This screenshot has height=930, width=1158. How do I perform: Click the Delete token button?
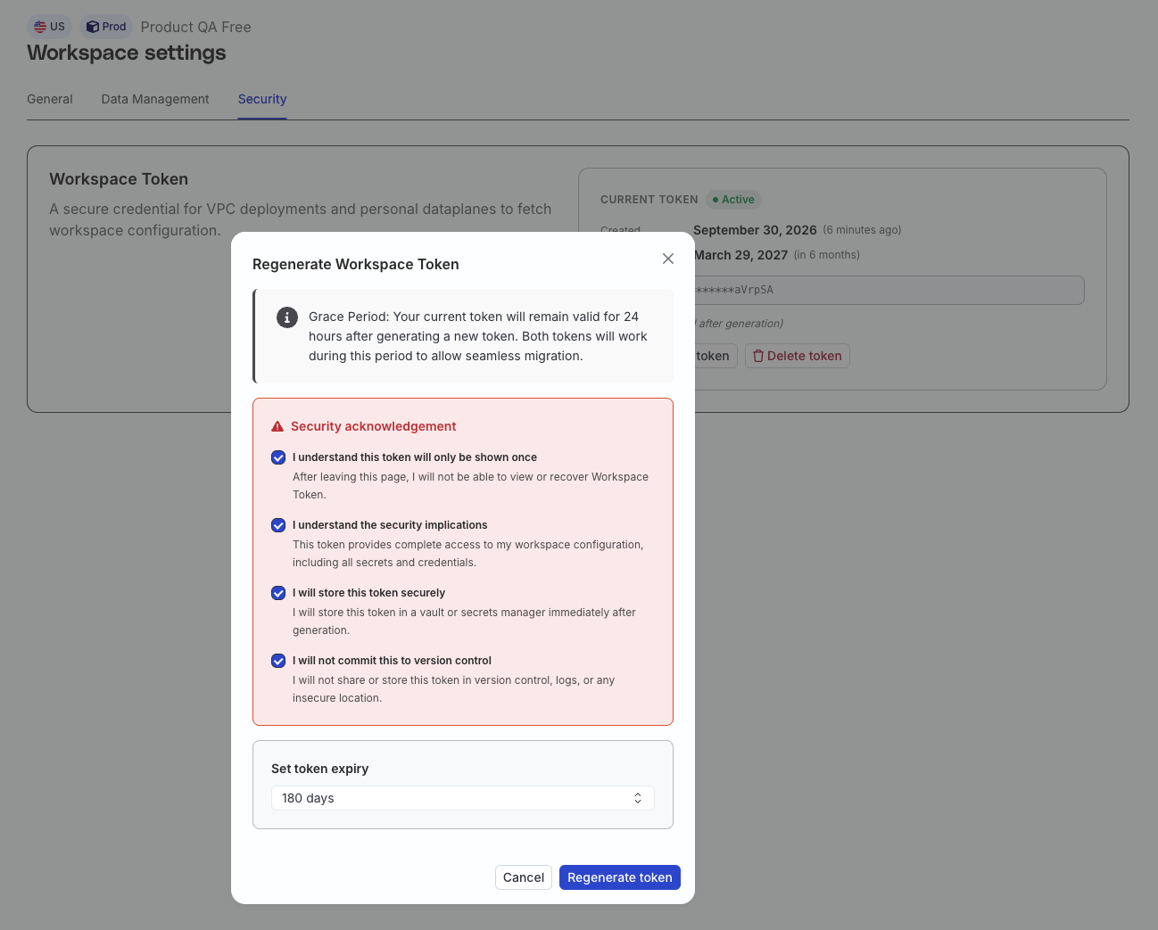click(798, 356)
